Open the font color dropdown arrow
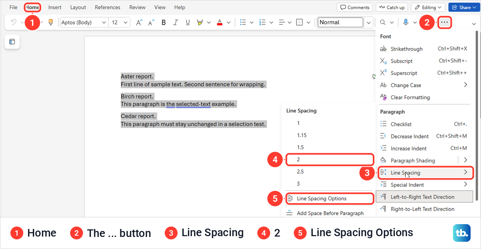 (x=228, y=22)
